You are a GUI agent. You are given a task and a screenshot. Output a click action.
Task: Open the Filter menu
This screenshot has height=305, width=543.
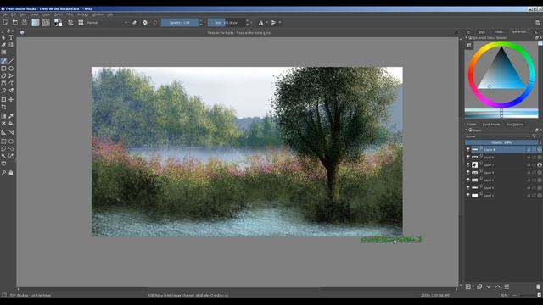pos(70,14)
